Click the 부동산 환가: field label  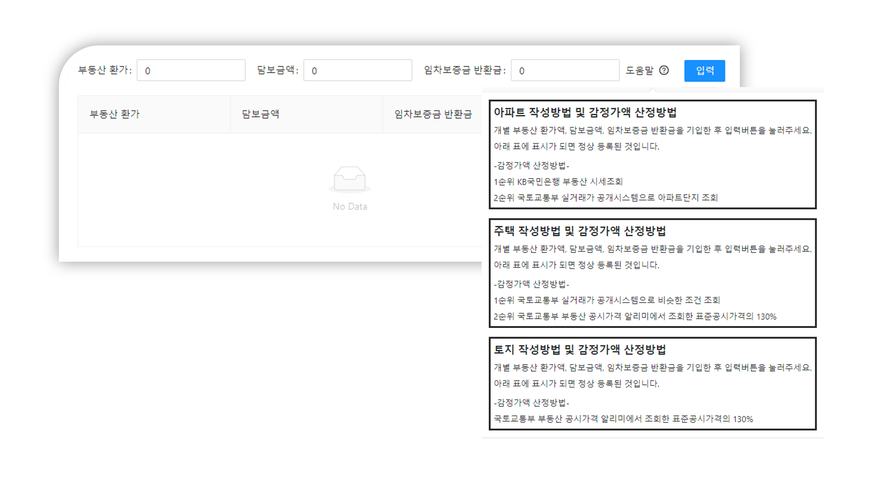tap(105, 70)
